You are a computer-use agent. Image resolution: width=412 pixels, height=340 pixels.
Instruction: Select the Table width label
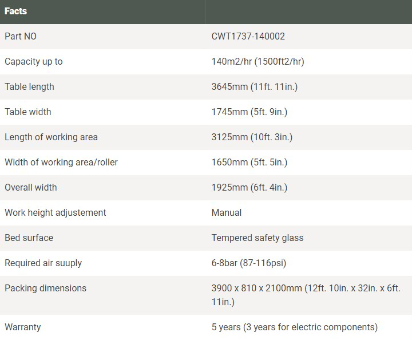click(x=28, y=112)
